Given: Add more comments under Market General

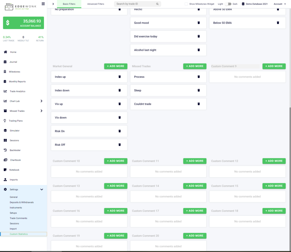Looking at the screenshot, I should [115, 66].
